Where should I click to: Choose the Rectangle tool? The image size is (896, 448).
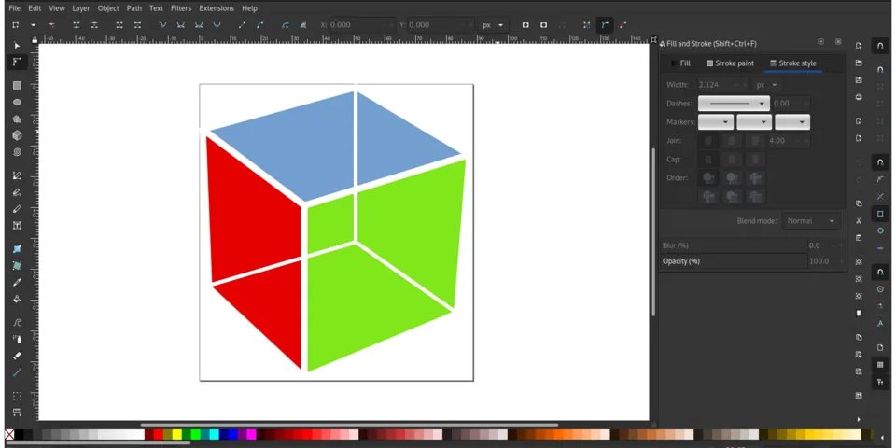tap(17, 85)
